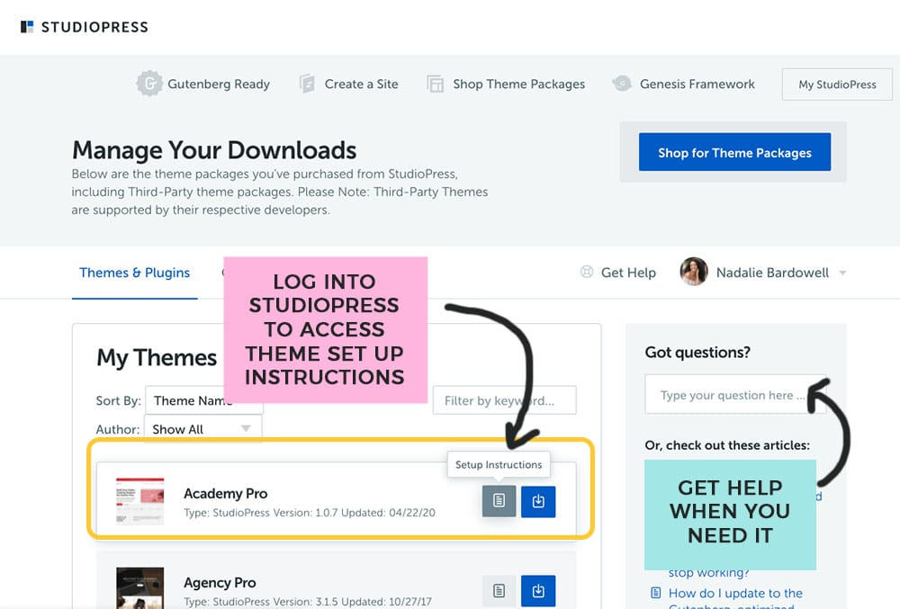900x609 pixels.
Task: Focus the Filter by keyword field
Action: tap(505, 400)
